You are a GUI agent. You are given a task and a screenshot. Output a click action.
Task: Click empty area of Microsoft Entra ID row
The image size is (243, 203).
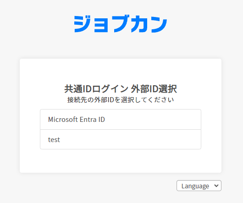[153, 120]
